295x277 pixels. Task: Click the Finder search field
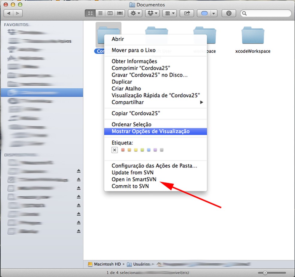(266, 13)
